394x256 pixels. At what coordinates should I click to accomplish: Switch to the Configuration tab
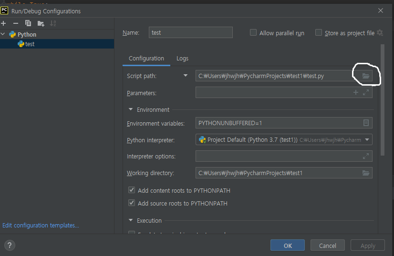(146, 59)
